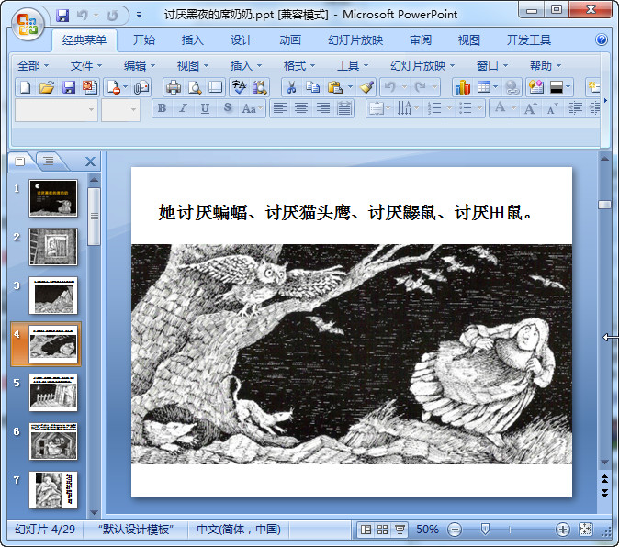Toggle Bold formatting
619x547 pixels.
point(162,108)
